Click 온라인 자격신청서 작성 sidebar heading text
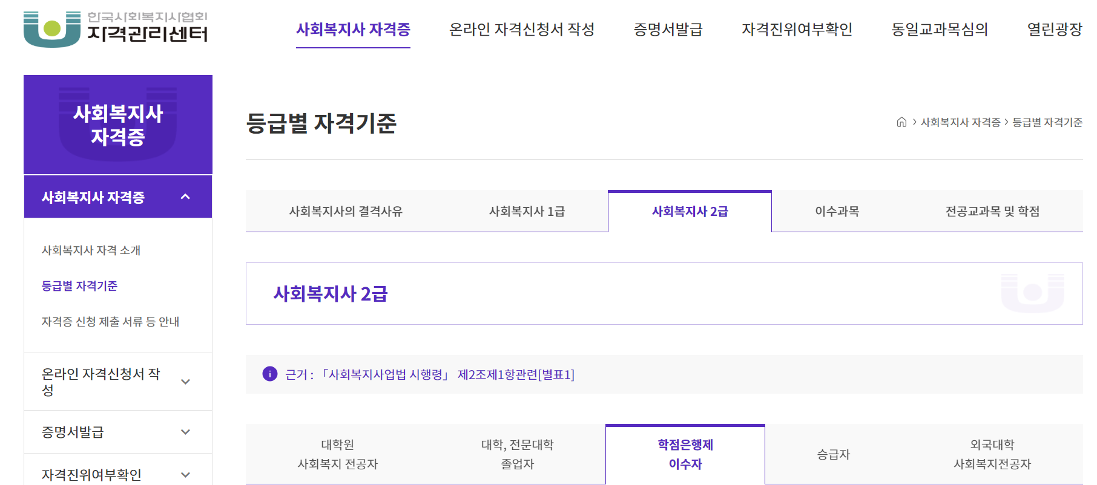Image resolution: width=1097 pixels, height=485 pixels. point(100,382)
